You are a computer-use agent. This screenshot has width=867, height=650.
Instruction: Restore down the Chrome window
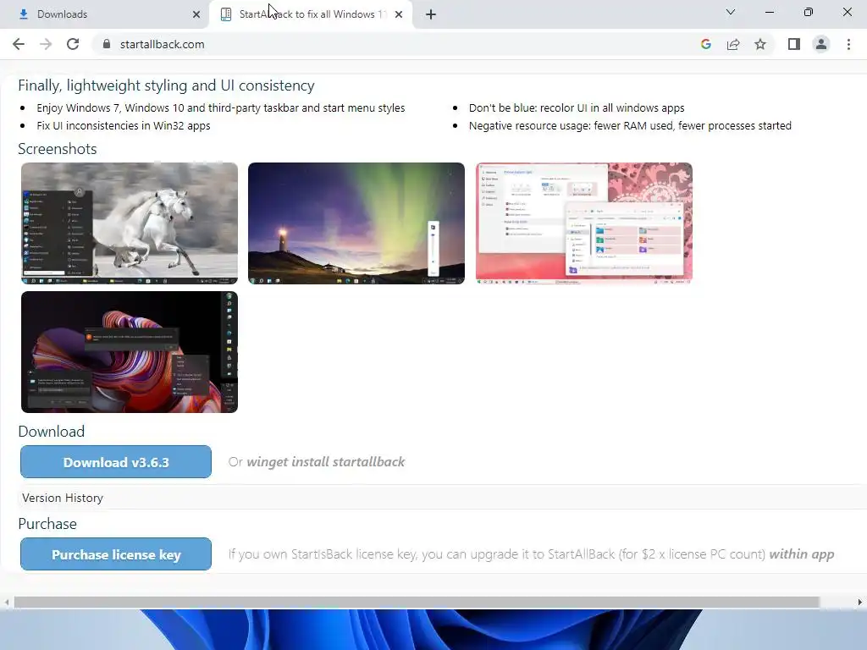(809, 12)
